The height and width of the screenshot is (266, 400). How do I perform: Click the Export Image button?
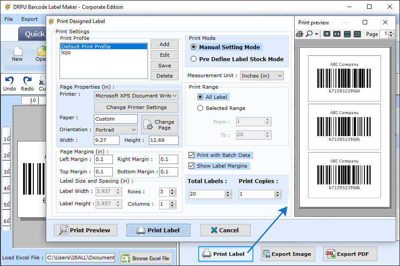tap(288, 254)
